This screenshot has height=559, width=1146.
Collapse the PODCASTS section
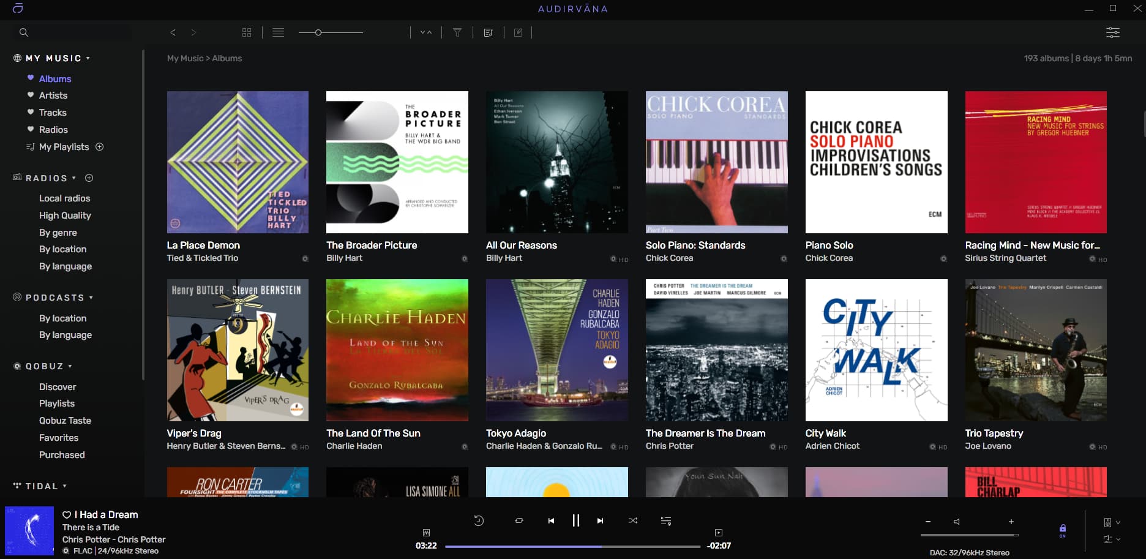click(x=91, y=298)
